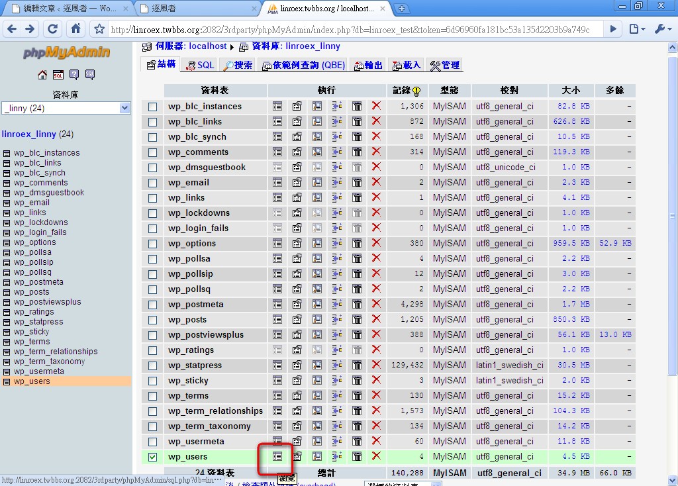Open the 輸出 export tab
The height and width of the screenshot is (486, 678).
click(368, 65)
